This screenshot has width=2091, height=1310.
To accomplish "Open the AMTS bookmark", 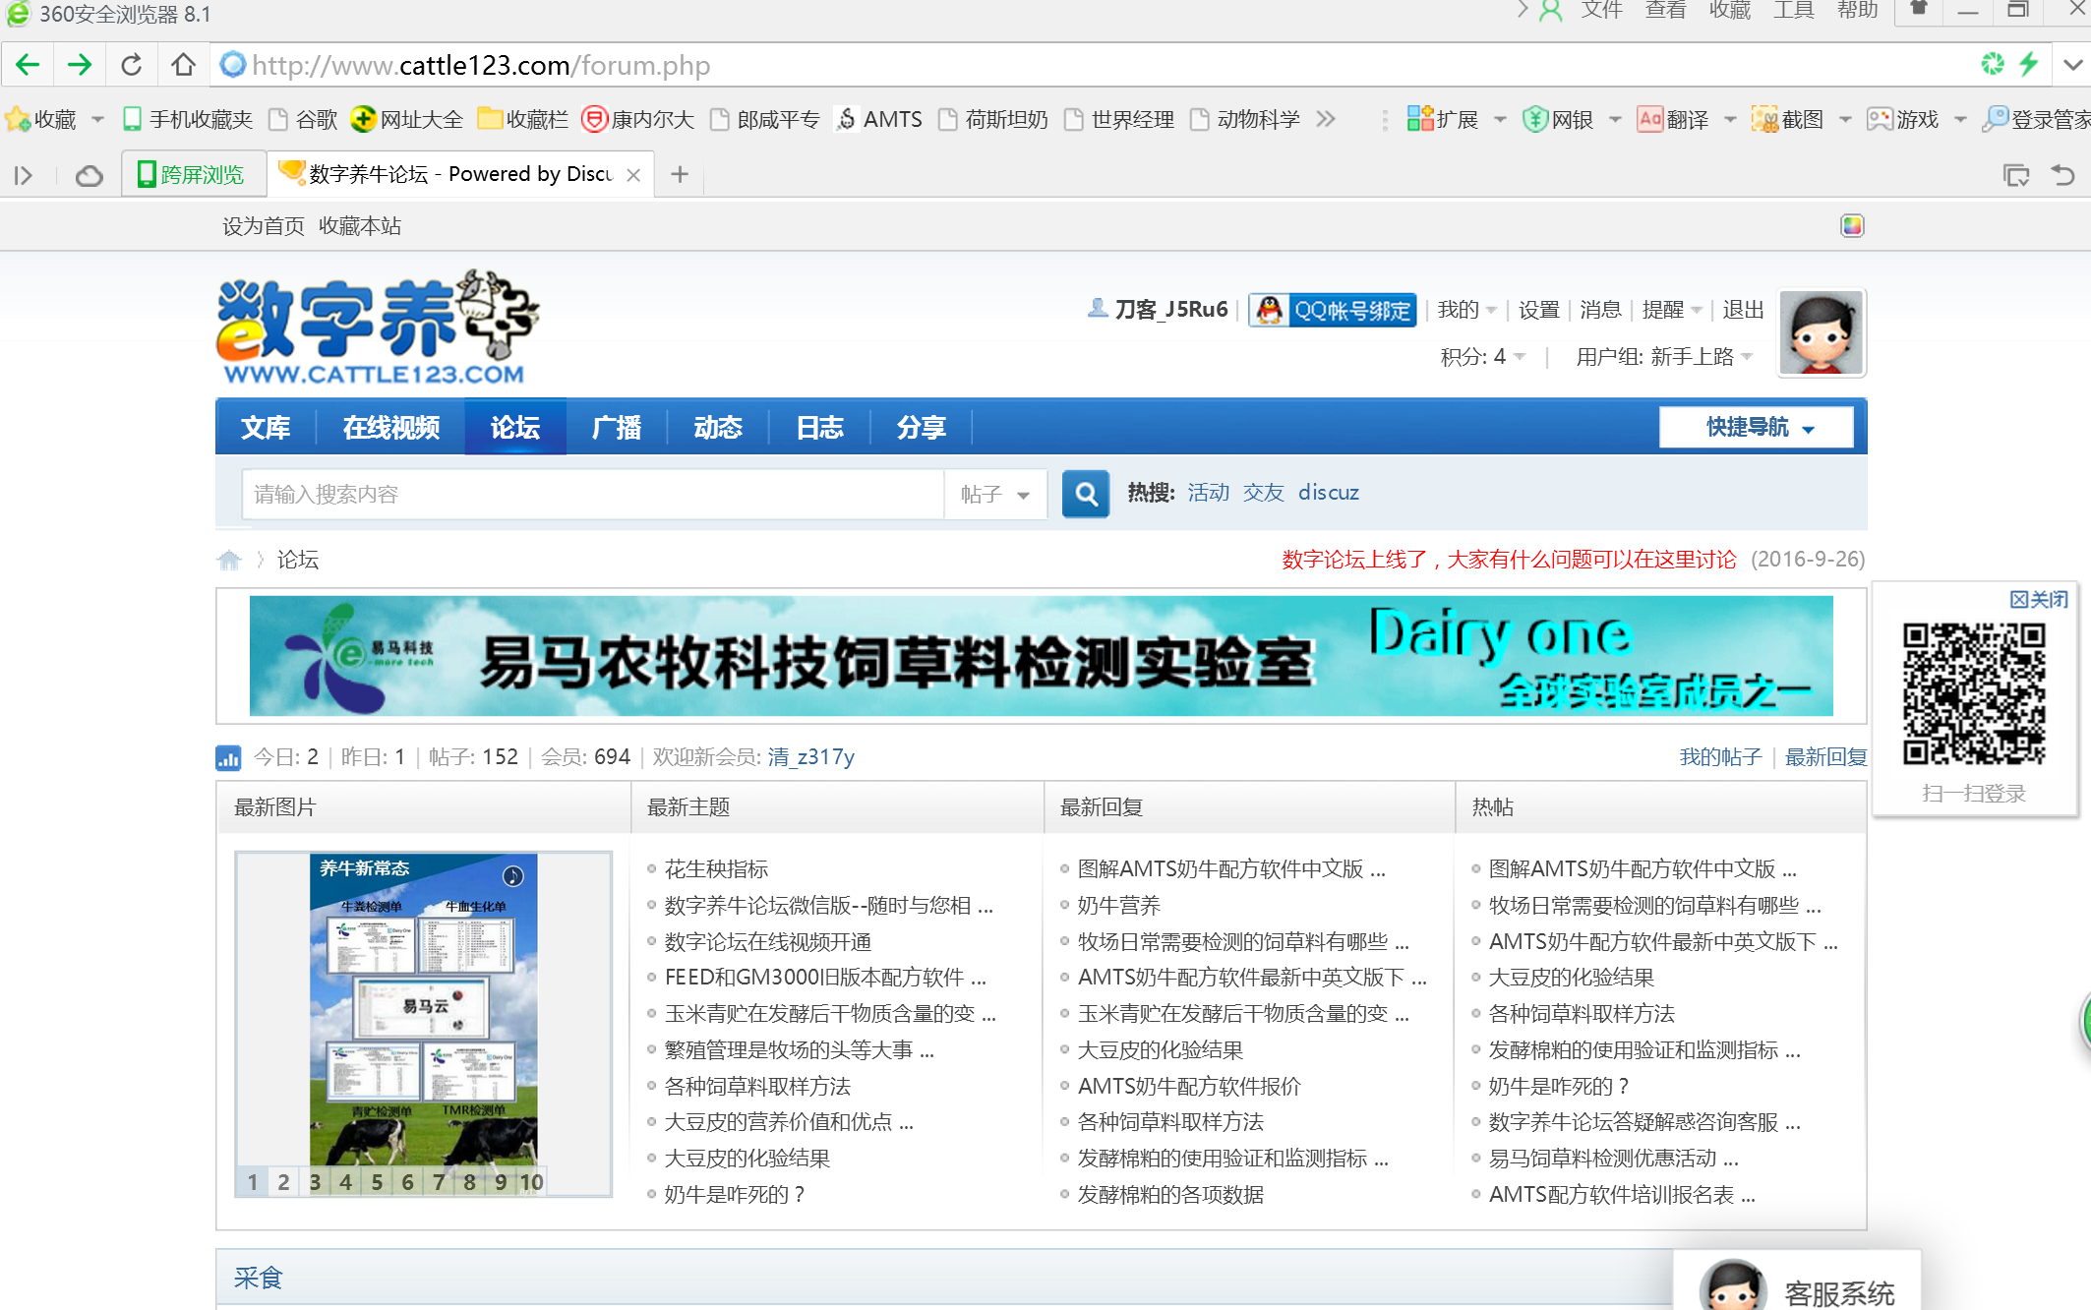I will pos(879,120).
